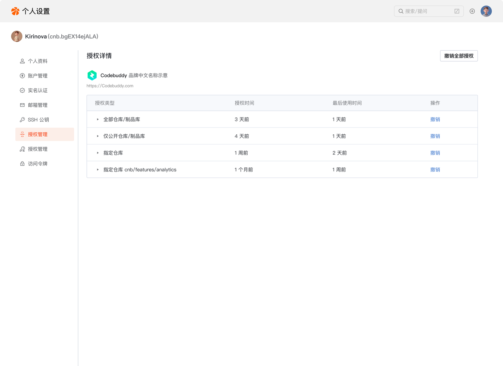Click the orange CNB logo icon
Screen dimensions: 503x366
(x=15, y=11)
